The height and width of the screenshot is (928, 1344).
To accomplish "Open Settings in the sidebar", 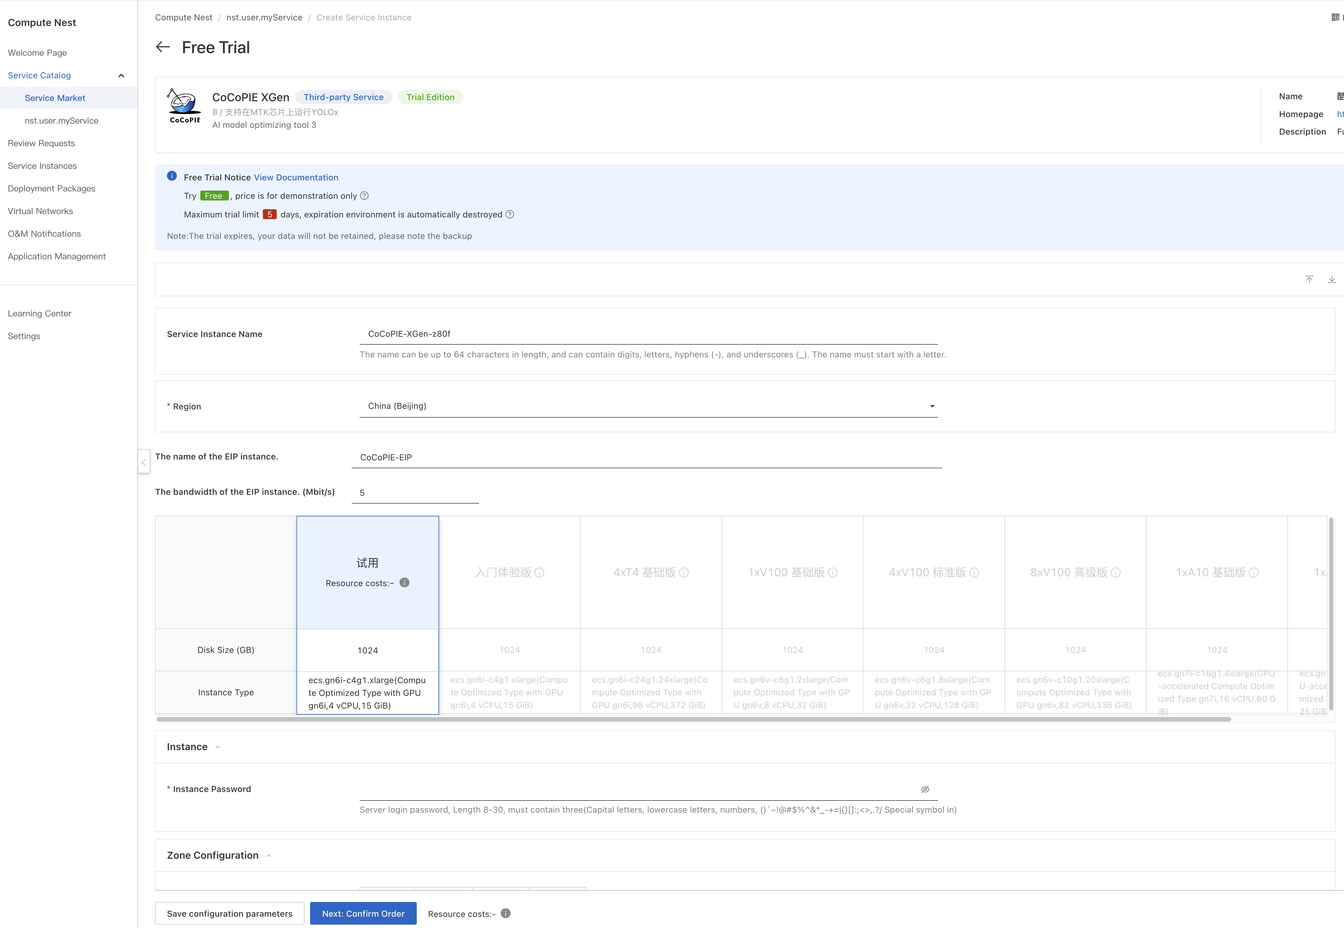I will pos(24,337).
